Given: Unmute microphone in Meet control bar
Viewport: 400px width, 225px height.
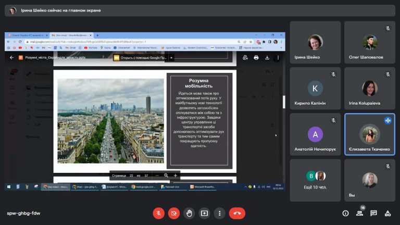Looking at the screenshot, I should [158, 213].
